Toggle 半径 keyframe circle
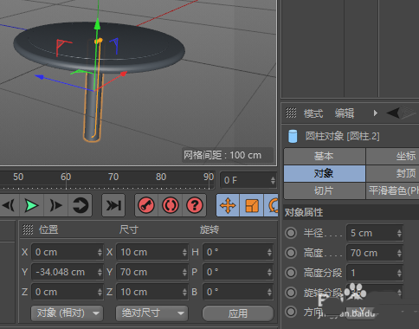This screenshot has width=419, height=329. pyautogui.click(x=291, y=233)
